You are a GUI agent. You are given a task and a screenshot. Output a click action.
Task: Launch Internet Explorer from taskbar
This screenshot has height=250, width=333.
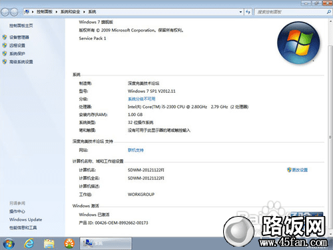click(29, 243)
